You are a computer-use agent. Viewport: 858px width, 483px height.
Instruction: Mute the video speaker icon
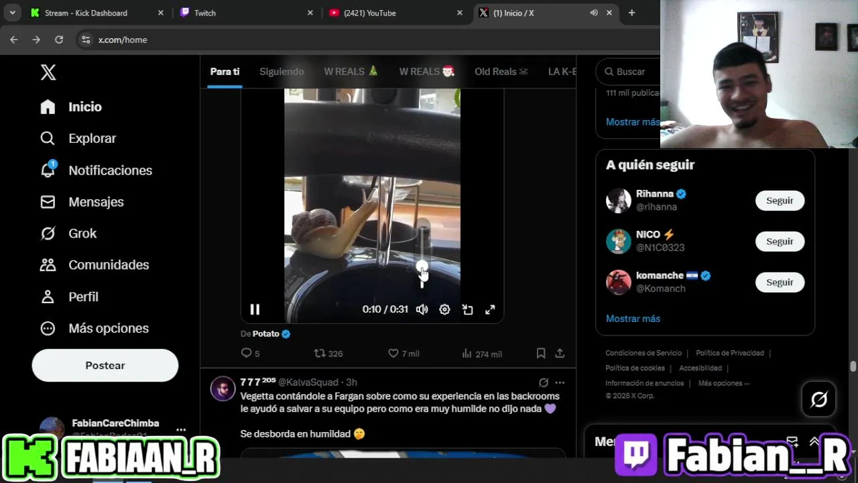(422, 309)
